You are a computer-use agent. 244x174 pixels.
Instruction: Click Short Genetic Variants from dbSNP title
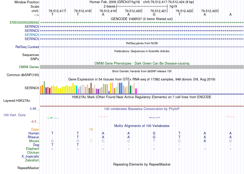click(x=142, y=71)
